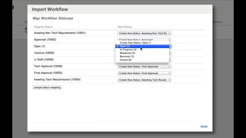Click 'Awaiting Tech Resubmission (10004)' text
The height and width of the screenshot is (138, 246).
[57, 79]
